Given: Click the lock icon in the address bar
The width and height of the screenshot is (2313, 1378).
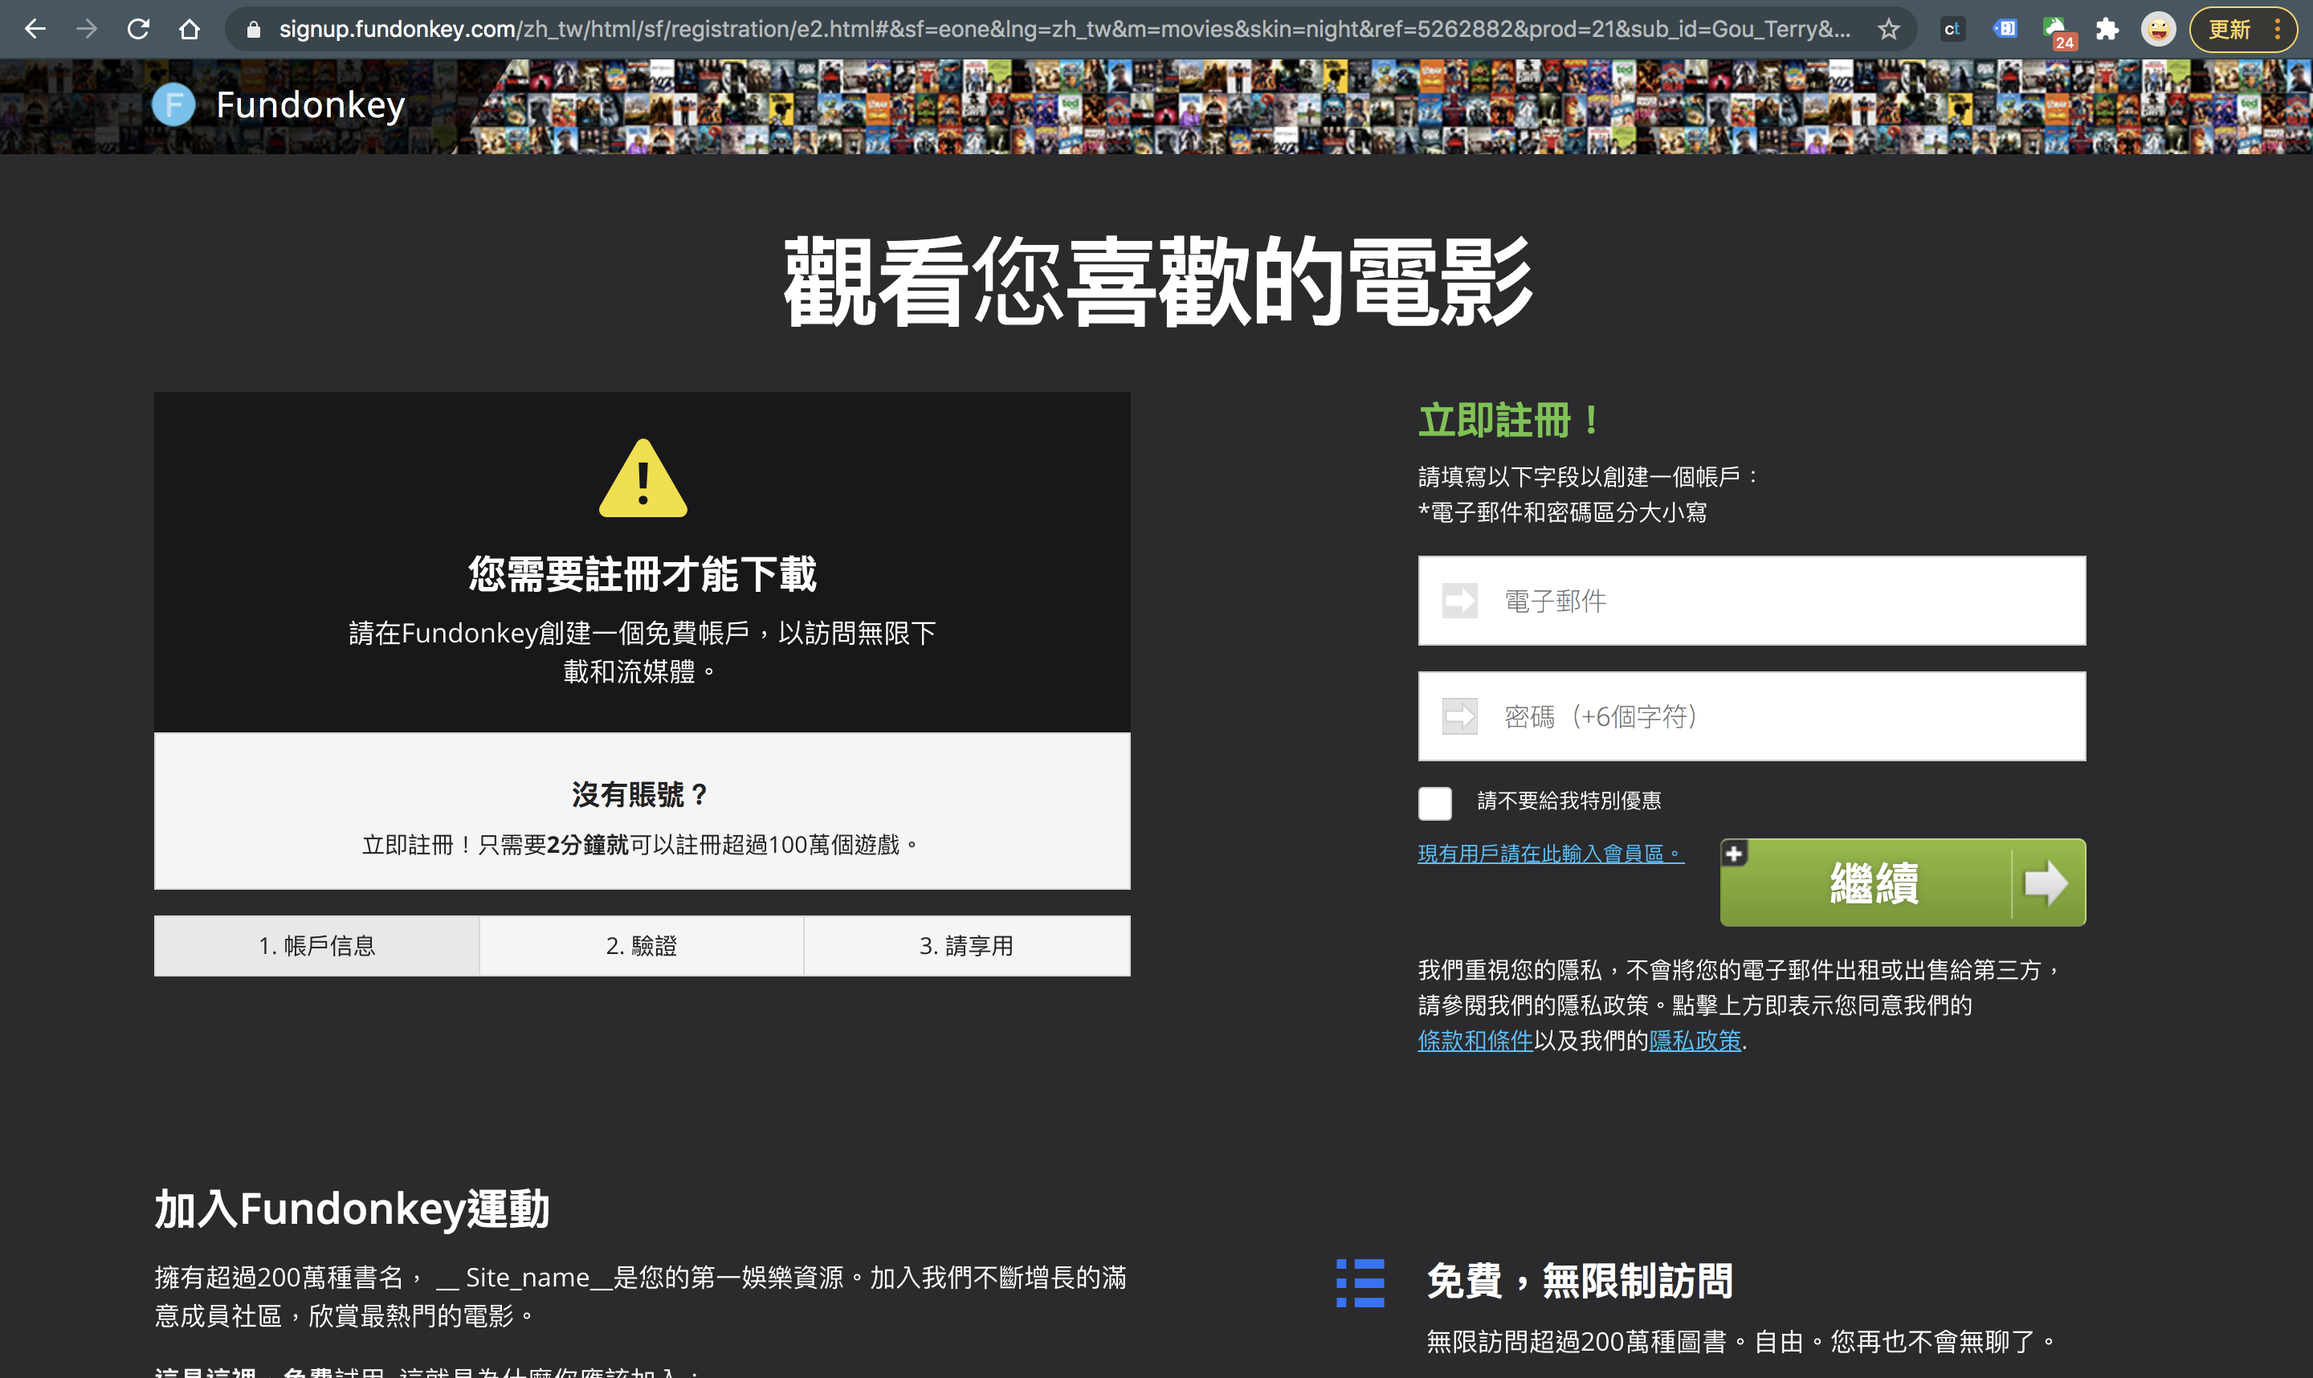Looking at the screenshot, I should (x=254, y=30).
